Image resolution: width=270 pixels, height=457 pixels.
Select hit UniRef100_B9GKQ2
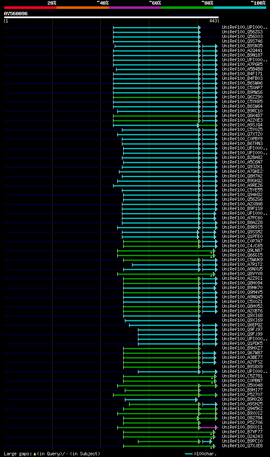pyautogui.click(x=242, y=181)
